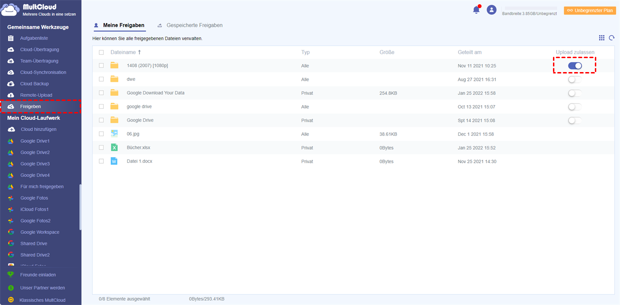Click the Google Drive1 icon
Image resolution: width=620 pixels, height=305 pixels.
[x=11, y=141]
